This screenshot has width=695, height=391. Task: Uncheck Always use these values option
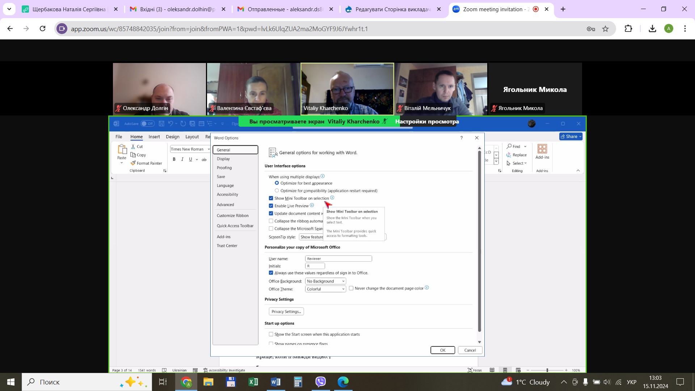click(271, 273)
